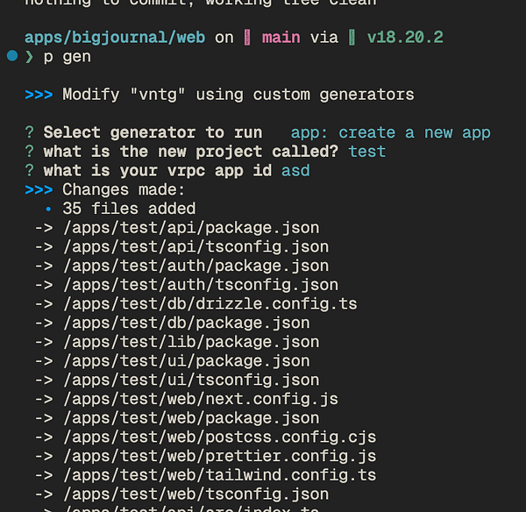Open the /apps/test/db/drizzle.config.ts path
The width and height of the screenshot is (526, 512).
coord(210,304)
